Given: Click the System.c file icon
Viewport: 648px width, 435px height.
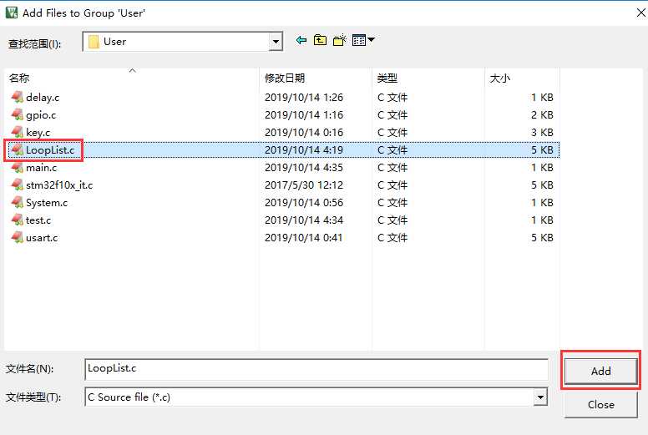Looking at the screenshot, I should click(x=17, y=202).
